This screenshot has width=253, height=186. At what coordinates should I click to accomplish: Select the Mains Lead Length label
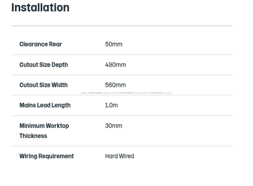(x=45, y=105)
